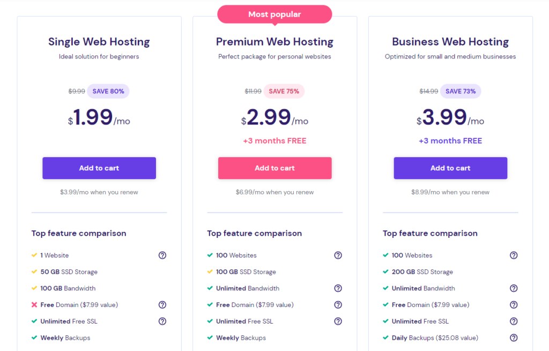Select the Business Web Hosting title
549x351 pixels.
click(x=450, y=42)
